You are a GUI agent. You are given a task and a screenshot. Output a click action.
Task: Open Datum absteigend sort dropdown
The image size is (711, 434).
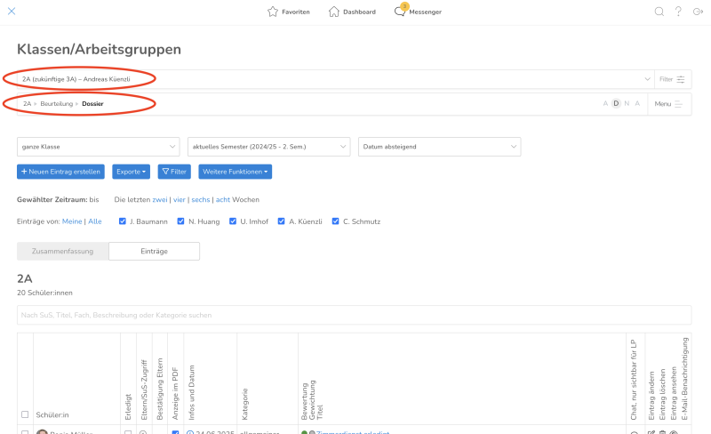[439, 146]
